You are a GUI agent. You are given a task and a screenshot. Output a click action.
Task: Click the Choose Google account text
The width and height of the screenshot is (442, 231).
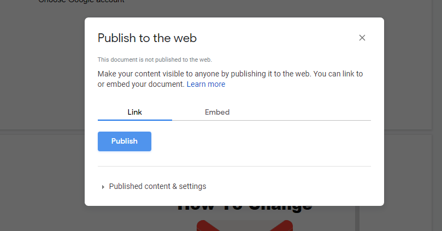81,2
